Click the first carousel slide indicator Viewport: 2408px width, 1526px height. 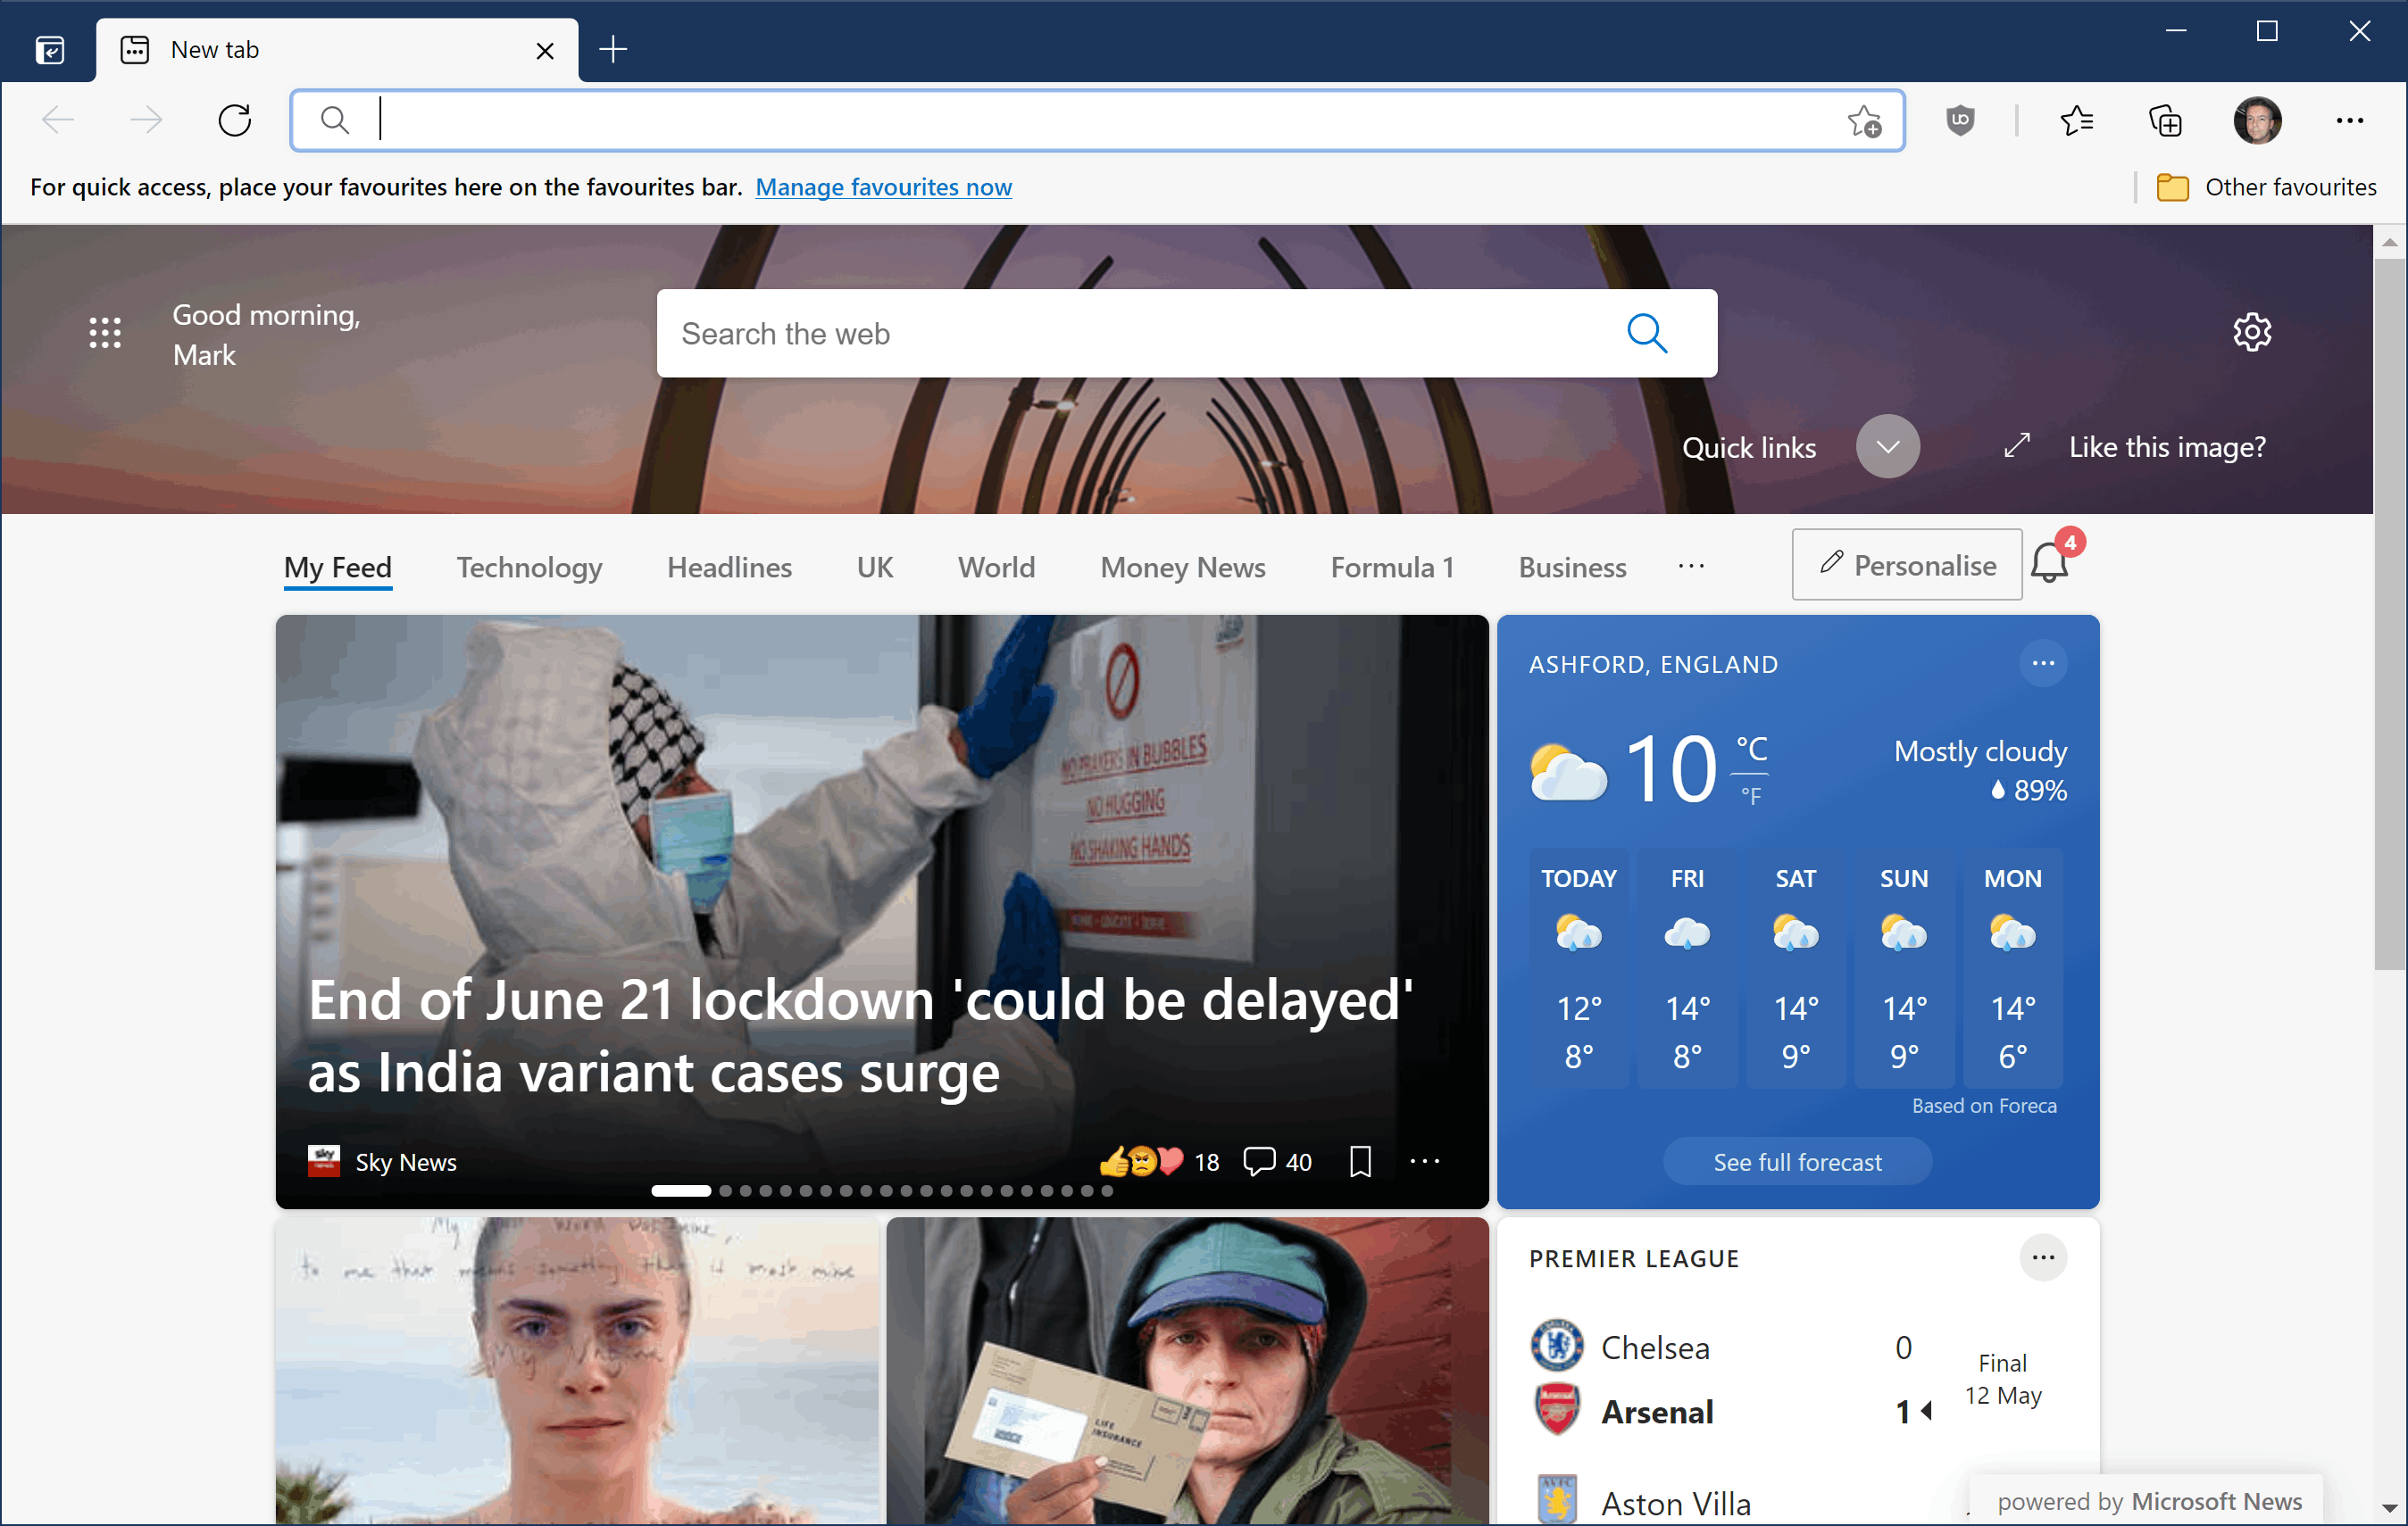[680, 1190]
